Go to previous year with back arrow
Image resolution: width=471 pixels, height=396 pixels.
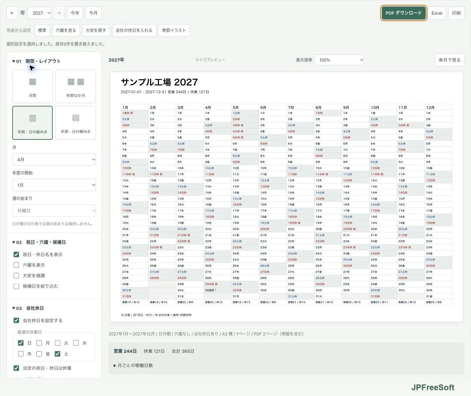[x=12, y=13]
